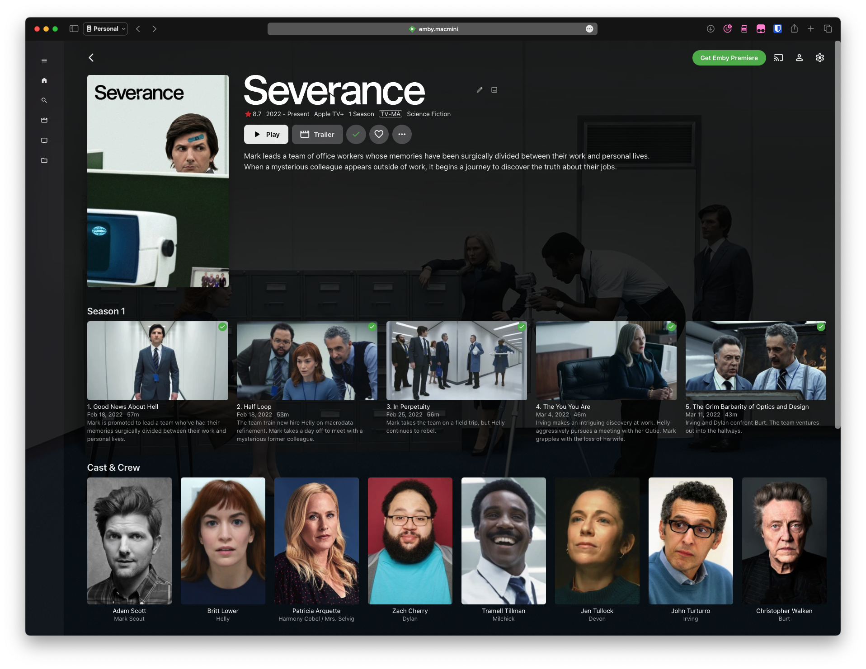Show Safari tab overview
866x669 pixels.
(828, 29)
